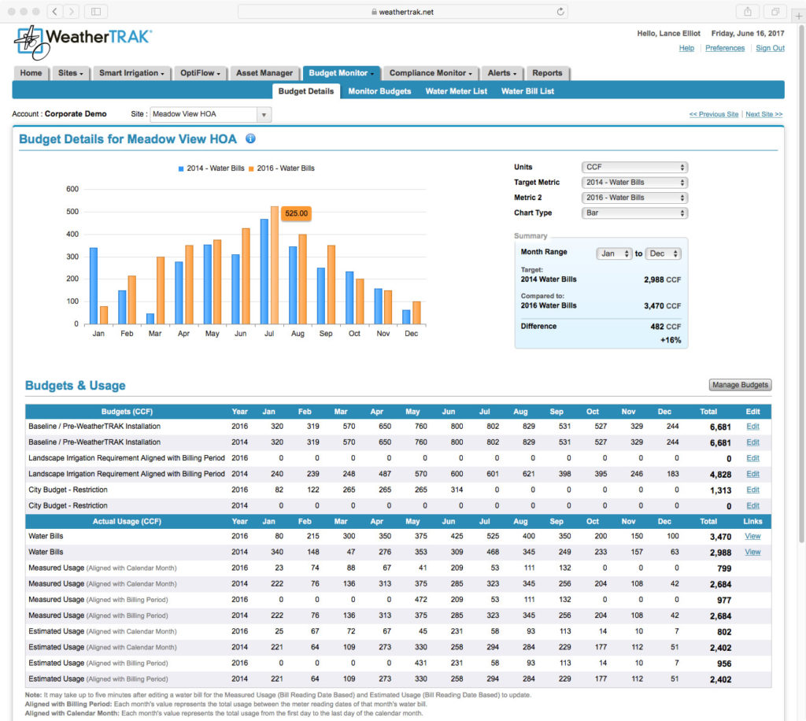Viewport: 806px width, 721px height.
Task: View the 2014 Water Bills
Action: coord(752,553)
